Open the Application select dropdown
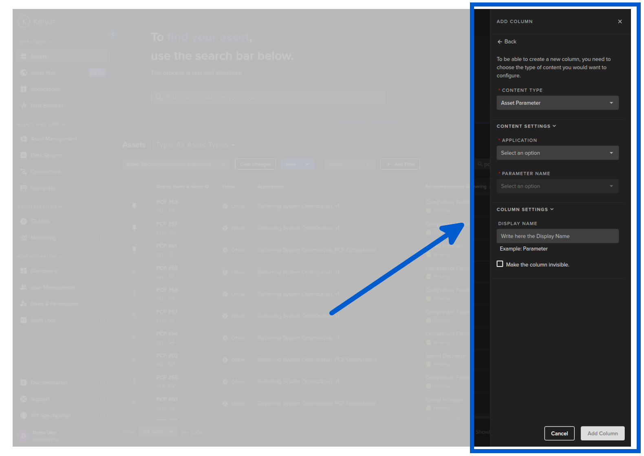Screen dimensions: 644x456 click(x=557, y=153)
